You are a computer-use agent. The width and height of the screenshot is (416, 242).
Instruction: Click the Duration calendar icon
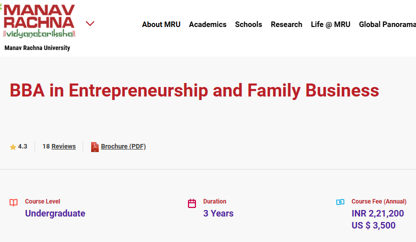pyautogui.click(x=192, y=203)
